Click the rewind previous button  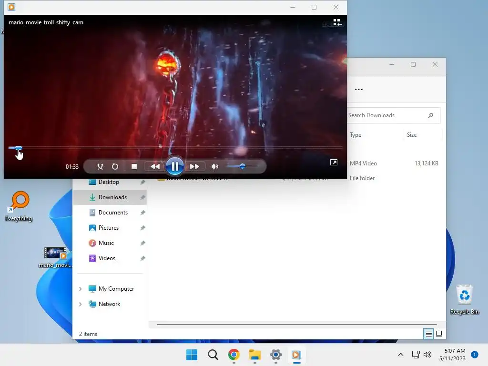pyautogui.click(x=155, y=166)
